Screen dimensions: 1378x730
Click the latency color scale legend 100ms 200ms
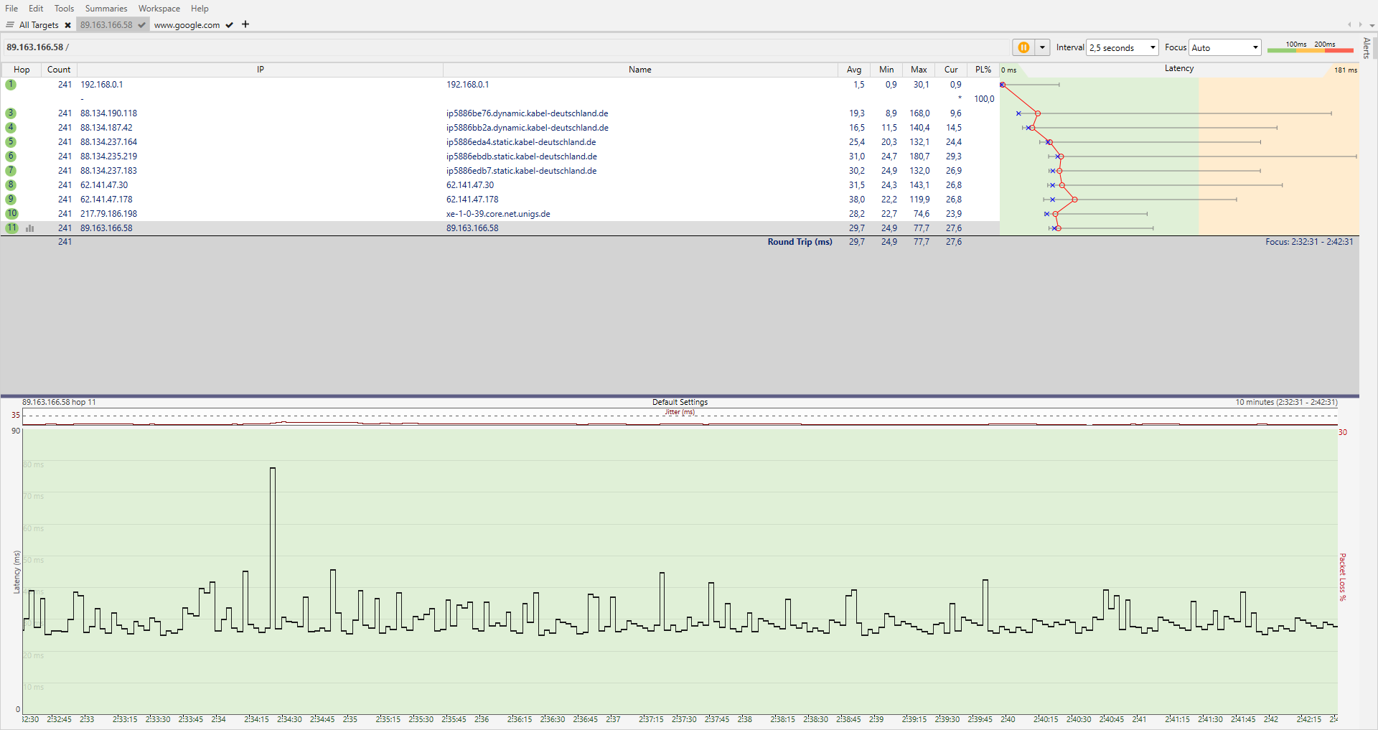coord(1310,47)
